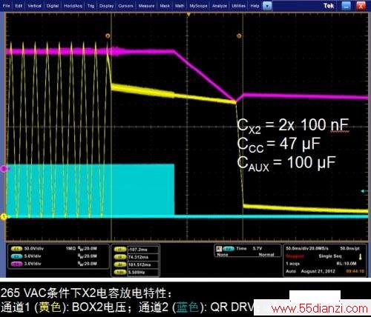
Task: Select the channel 1 ground marker on left edge
Action: click(4, 217)
